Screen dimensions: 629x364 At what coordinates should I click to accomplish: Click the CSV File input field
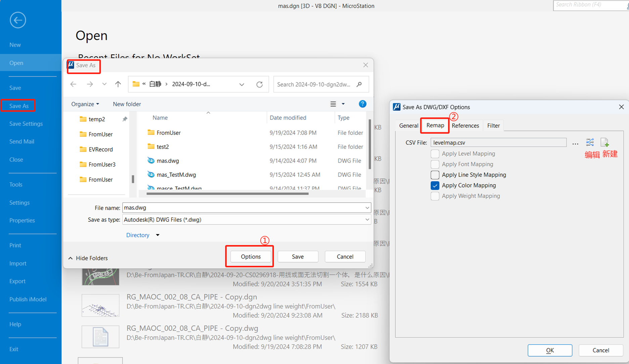click(x=498, y=143)
